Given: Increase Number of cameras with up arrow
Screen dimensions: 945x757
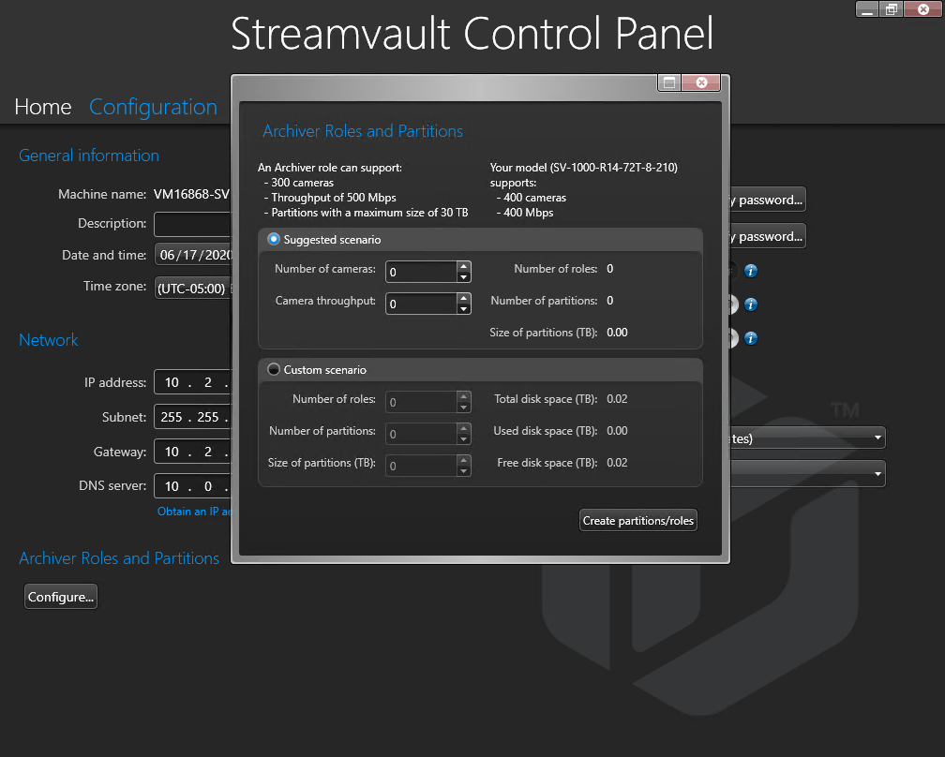Looking at the screenshot, I should point(463,266).
